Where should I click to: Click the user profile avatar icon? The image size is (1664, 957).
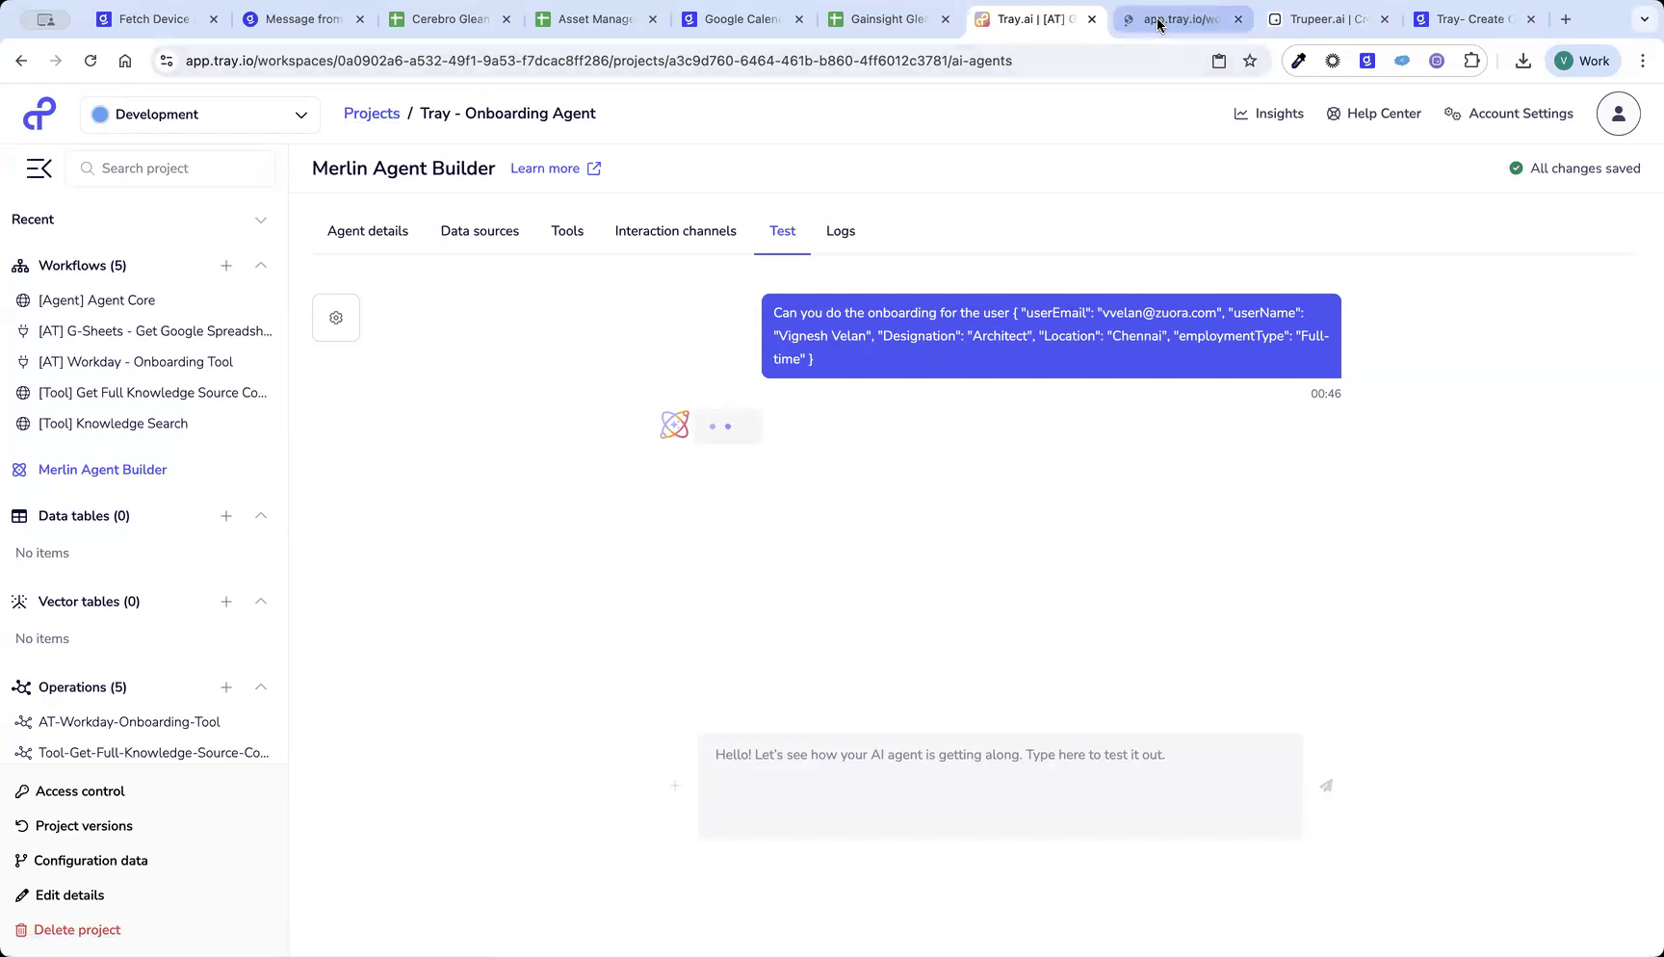[x=1618, y=114]
